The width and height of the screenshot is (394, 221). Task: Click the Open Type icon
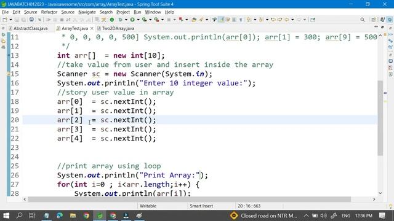(x=194, y=20)
